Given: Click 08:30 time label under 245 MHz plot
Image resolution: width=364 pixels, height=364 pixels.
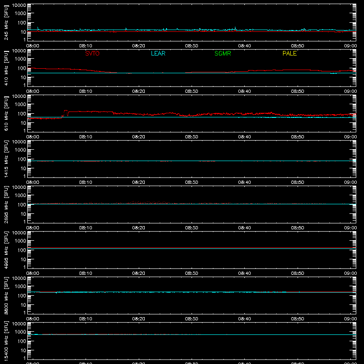Looking at the screenshot, I should tap(192, 46).
